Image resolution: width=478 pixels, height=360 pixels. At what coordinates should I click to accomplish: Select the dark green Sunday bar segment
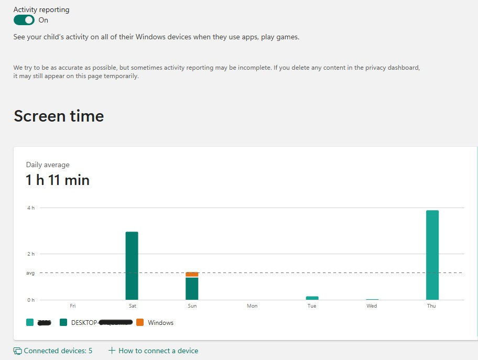(192, 288)
